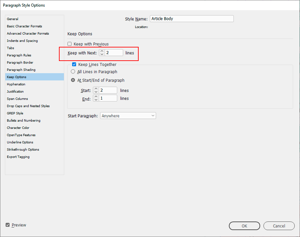Switch to Drop Caps and Nested Styles
300x237 pixels.
point(28,106)
